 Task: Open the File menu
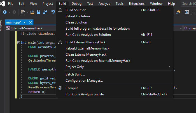click(11, 4)
